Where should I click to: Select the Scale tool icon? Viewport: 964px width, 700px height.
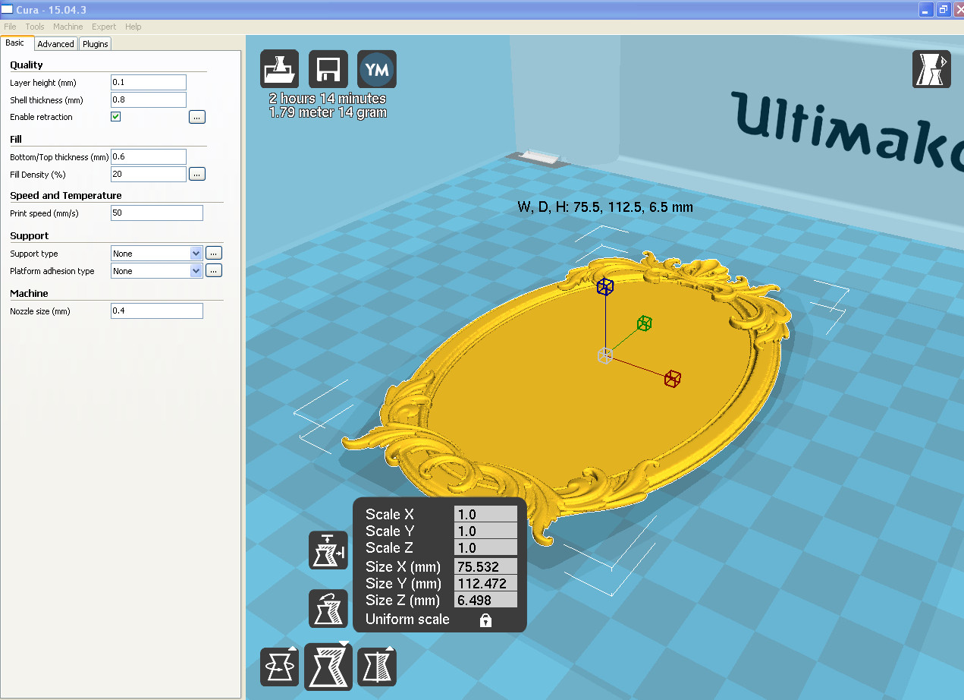328,667
